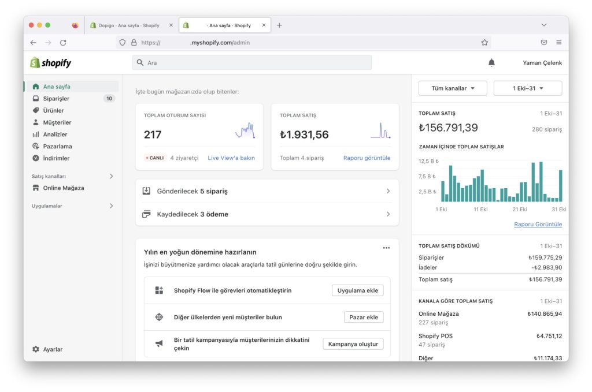Click the Pazar ekle button
Image resolution: width=592 pixels, height=392 pixels.
click(364, 317)
